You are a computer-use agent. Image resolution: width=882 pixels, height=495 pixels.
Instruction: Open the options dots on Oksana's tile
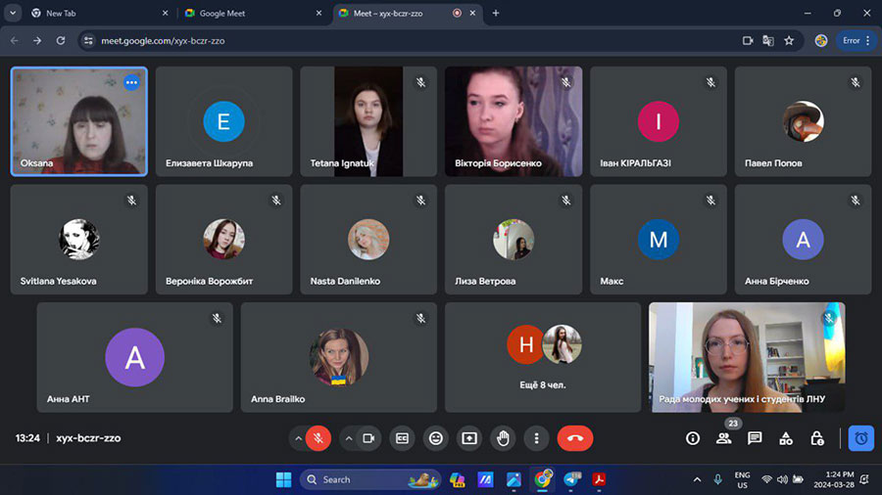(x=131, y=82)
